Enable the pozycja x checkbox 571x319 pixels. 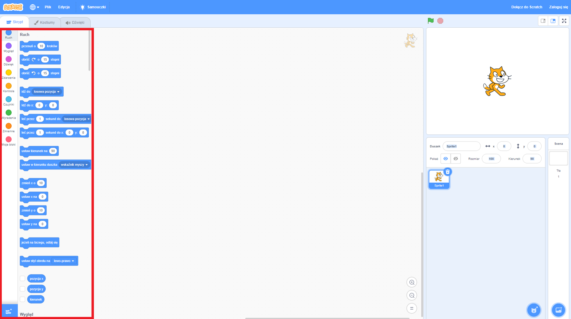point(23,279)
